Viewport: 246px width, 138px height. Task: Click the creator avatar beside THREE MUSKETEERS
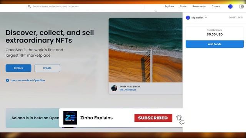(x=114, y=88)
